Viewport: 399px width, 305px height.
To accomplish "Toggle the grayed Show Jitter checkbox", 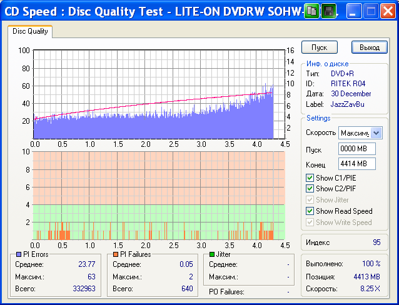I will click(310, 200).
